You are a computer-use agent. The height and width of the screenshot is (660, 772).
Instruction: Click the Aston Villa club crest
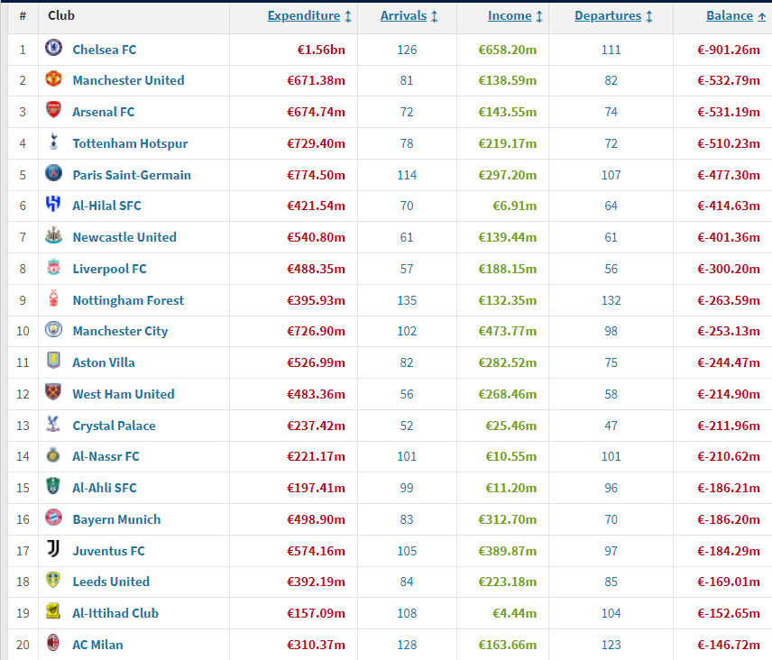pos(53,361)
